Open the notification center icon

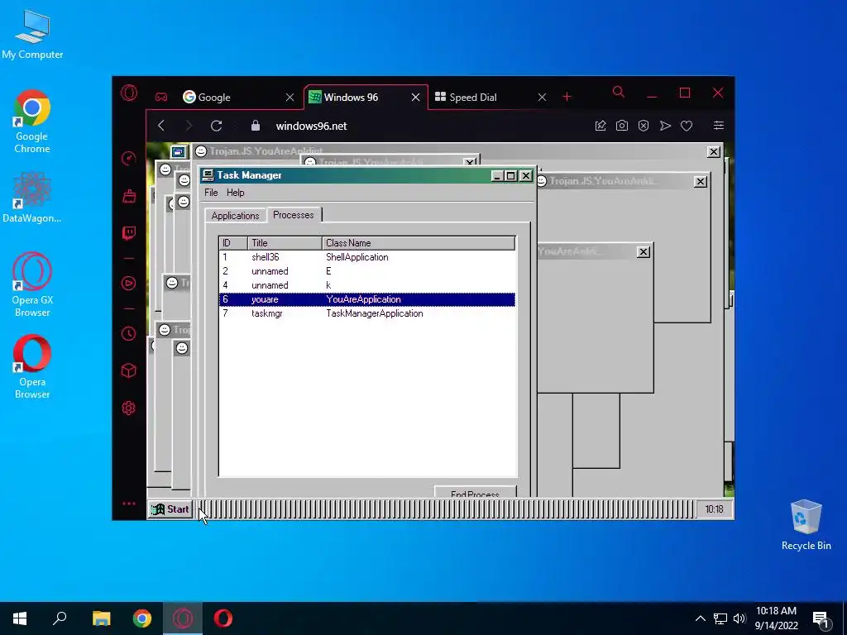pos(821,618)
